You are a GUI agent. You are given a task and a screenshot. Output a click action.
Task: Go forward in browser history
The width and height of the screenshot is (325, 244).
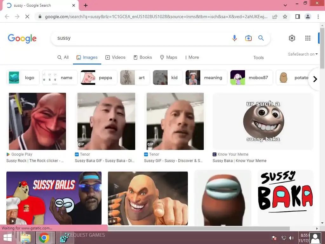tap(17, 17)
